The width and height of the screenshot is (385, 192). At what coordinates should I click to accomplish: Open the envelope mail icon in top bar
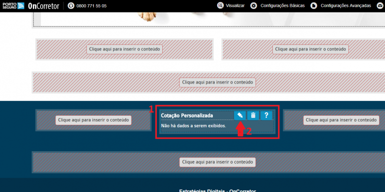380,6
